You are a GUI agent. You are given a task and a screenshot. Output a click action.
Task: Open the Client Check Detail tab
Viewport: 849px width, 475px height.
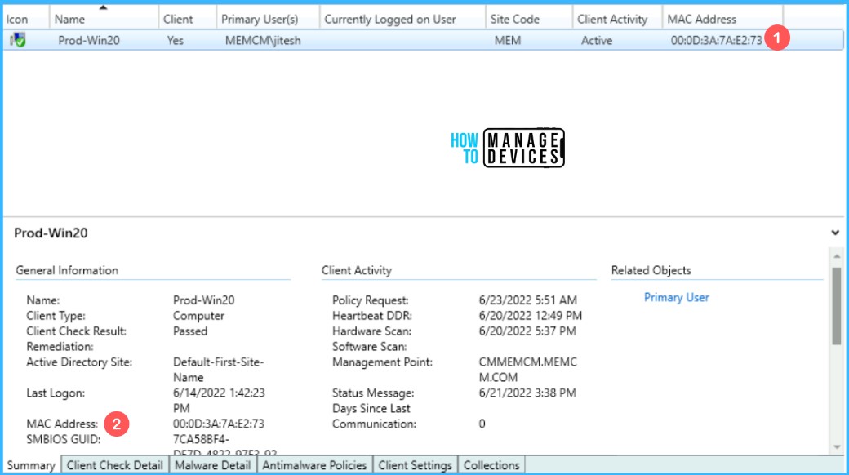click(x=115, y=465)
